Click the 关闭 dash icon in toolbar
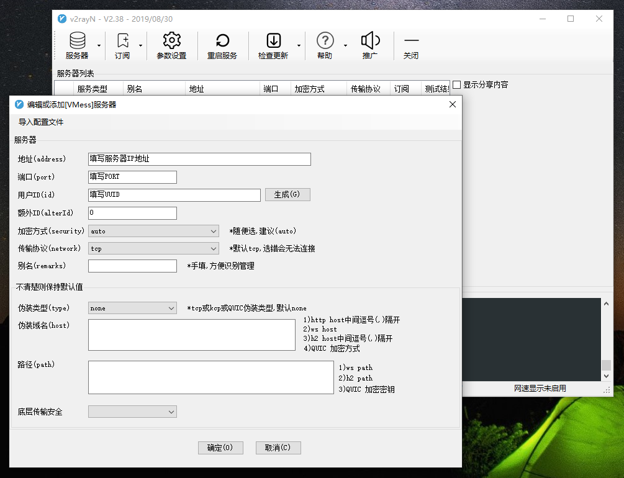624x478 pixels. (411, 45)
